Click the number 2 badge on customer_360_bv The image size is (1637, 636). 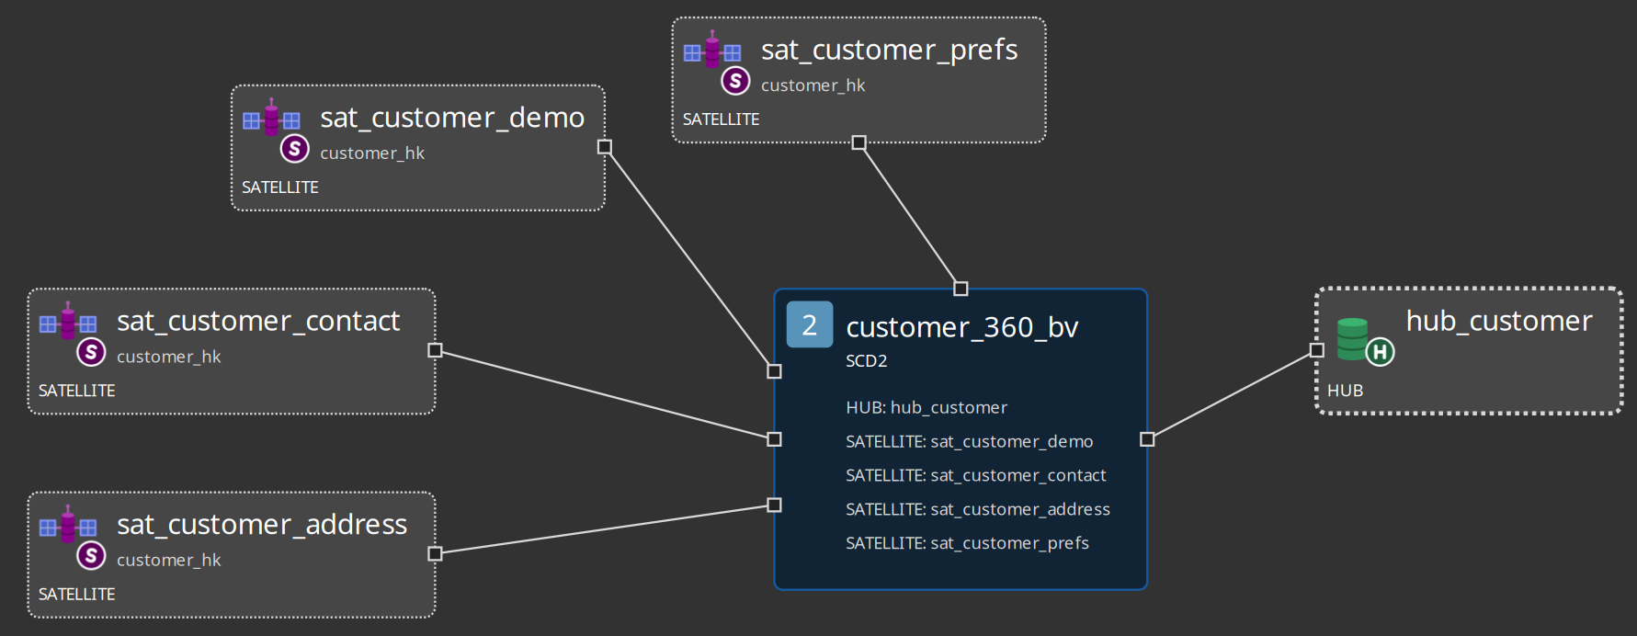click(x=810, y=324)
